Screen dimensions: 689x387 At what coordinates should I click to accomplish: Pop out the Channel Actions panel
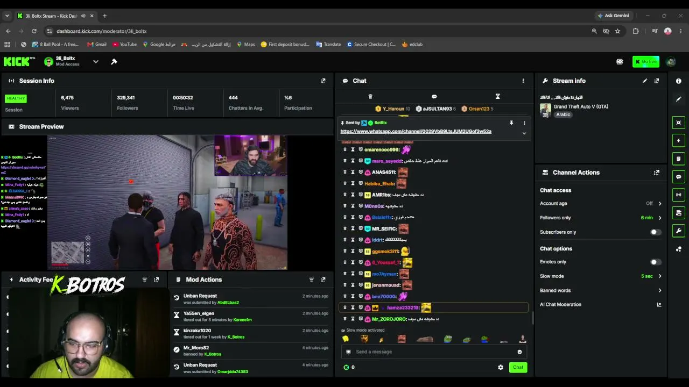[657, 173]
